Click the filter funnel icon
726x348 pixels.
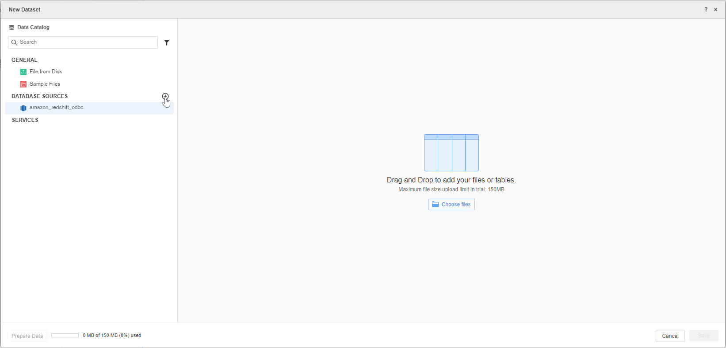coord(167,43)
